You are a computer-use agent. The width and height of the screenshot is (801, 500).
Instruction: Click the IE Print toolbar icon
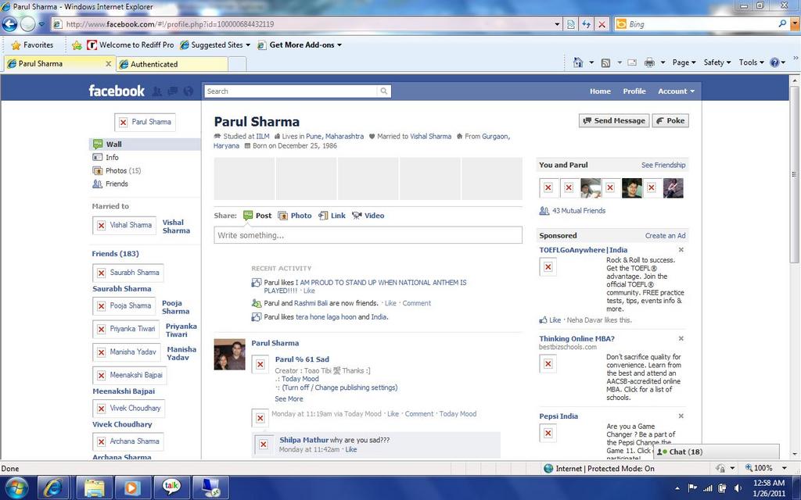click(x=648, y=62)
